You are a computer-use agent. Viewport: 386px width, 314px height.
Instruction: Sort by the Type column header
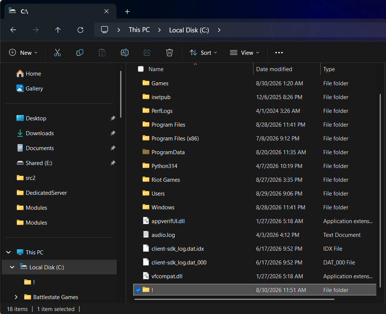[x=329, y=69]
